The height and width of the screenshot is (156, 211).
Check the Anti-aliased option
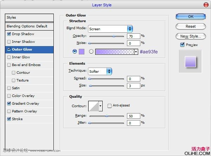point(109,106)
